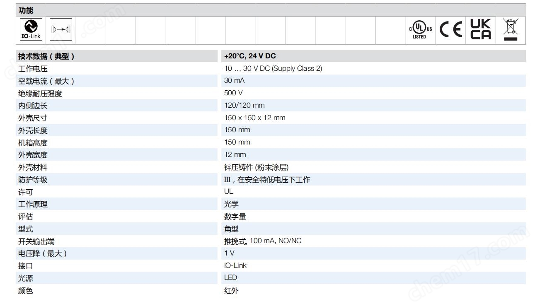Click the 外壳尺寸 label
Viewport: 535px width, 306px height.
click(x=33, y=118)
